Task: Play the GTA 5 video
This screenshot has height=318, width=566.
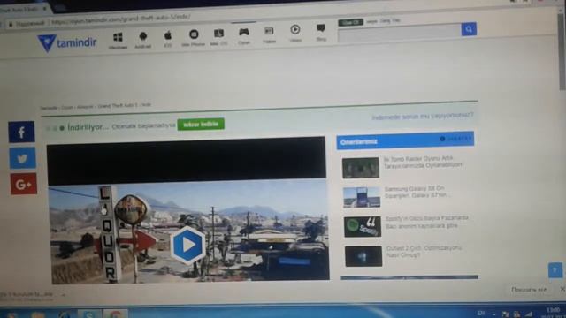Action: tap(187, 246)
